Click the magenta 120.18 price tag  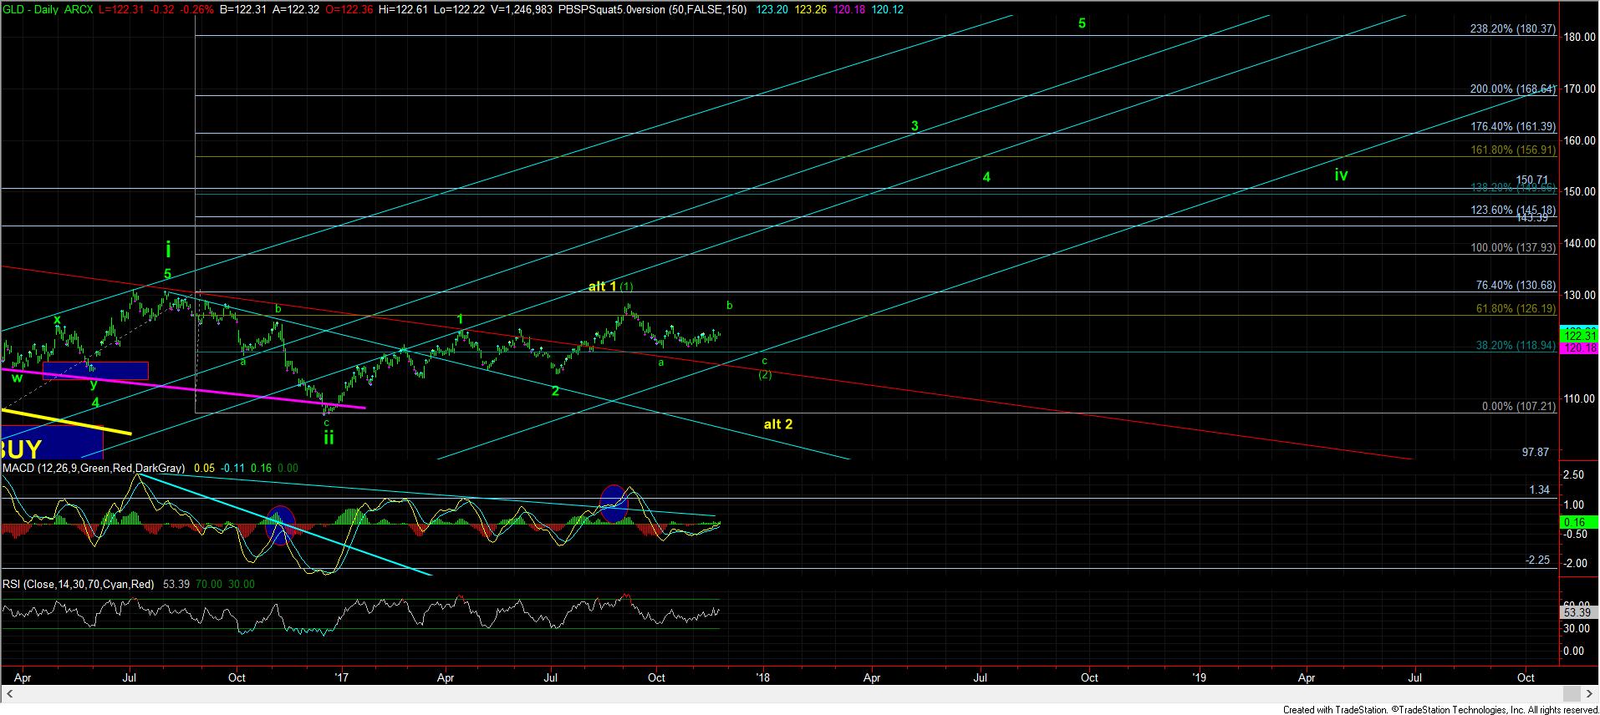point(1580,347)
